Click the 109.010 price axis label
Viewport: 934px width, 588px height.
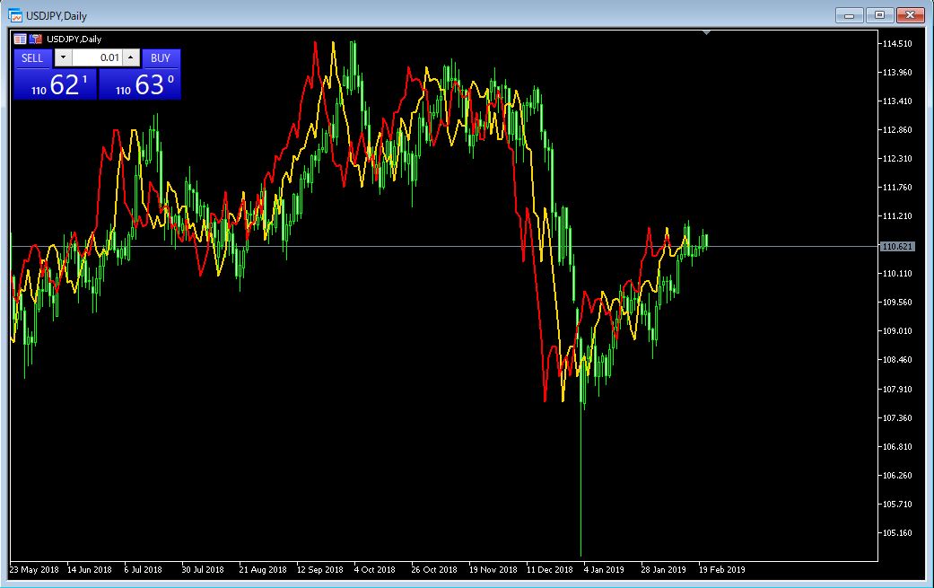pyautogui.click(x=897, y=330)
